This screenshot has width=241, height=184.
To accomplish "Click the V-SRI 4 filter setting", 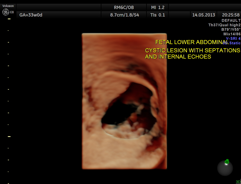I will (233, 39).
